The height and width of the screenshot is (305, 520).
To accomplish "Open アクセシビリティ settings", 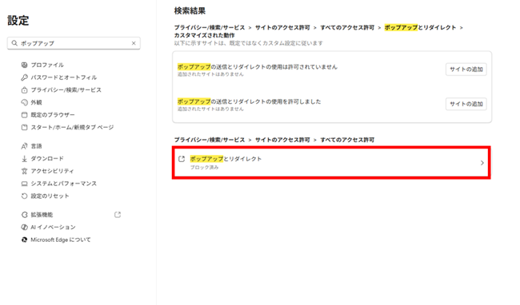I will pos(52,171).
